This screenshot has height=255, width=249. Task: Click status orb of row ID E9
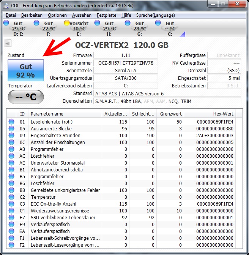click(x=11, y=224)
